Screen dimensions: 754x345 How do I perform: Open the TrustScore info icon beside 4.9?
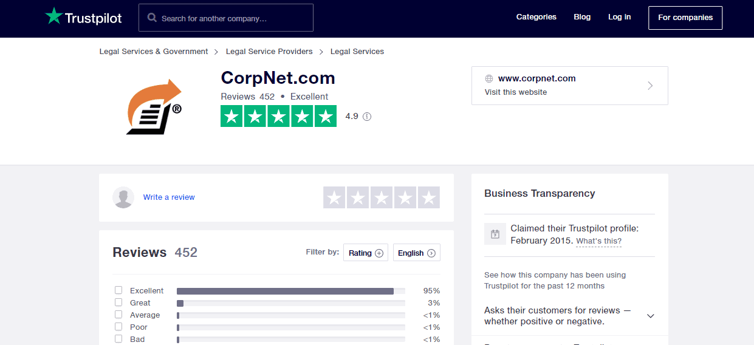point(367,117)
